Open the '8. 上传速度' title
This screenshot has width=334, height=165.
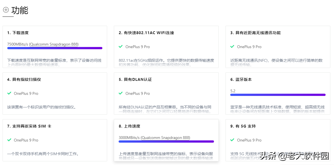[130, 126]
